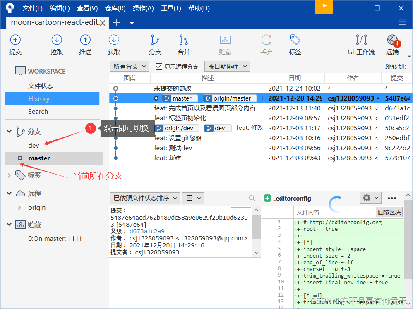Open the list view mode dropdown
The image size is (413, 309).
(193, 198)
